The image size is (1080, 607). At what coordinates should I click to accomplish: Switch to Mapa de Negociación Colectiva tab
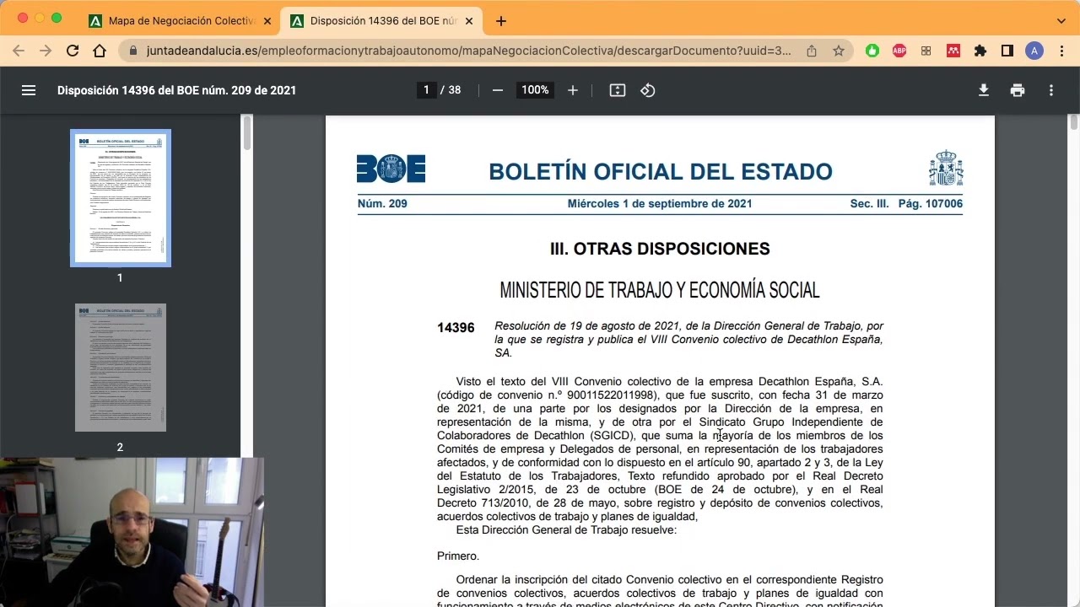(181, 20)
